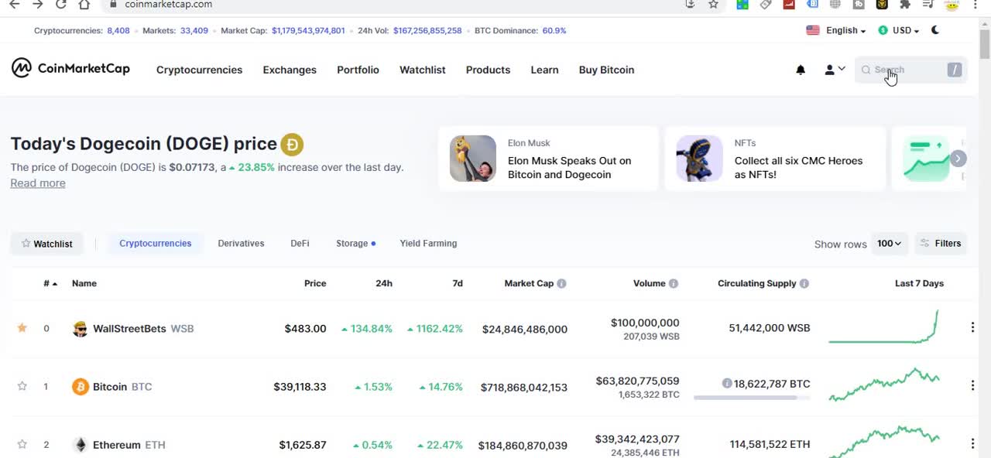Open the three-dot menu for WallStreetBets row

click(x=972, y=327)
